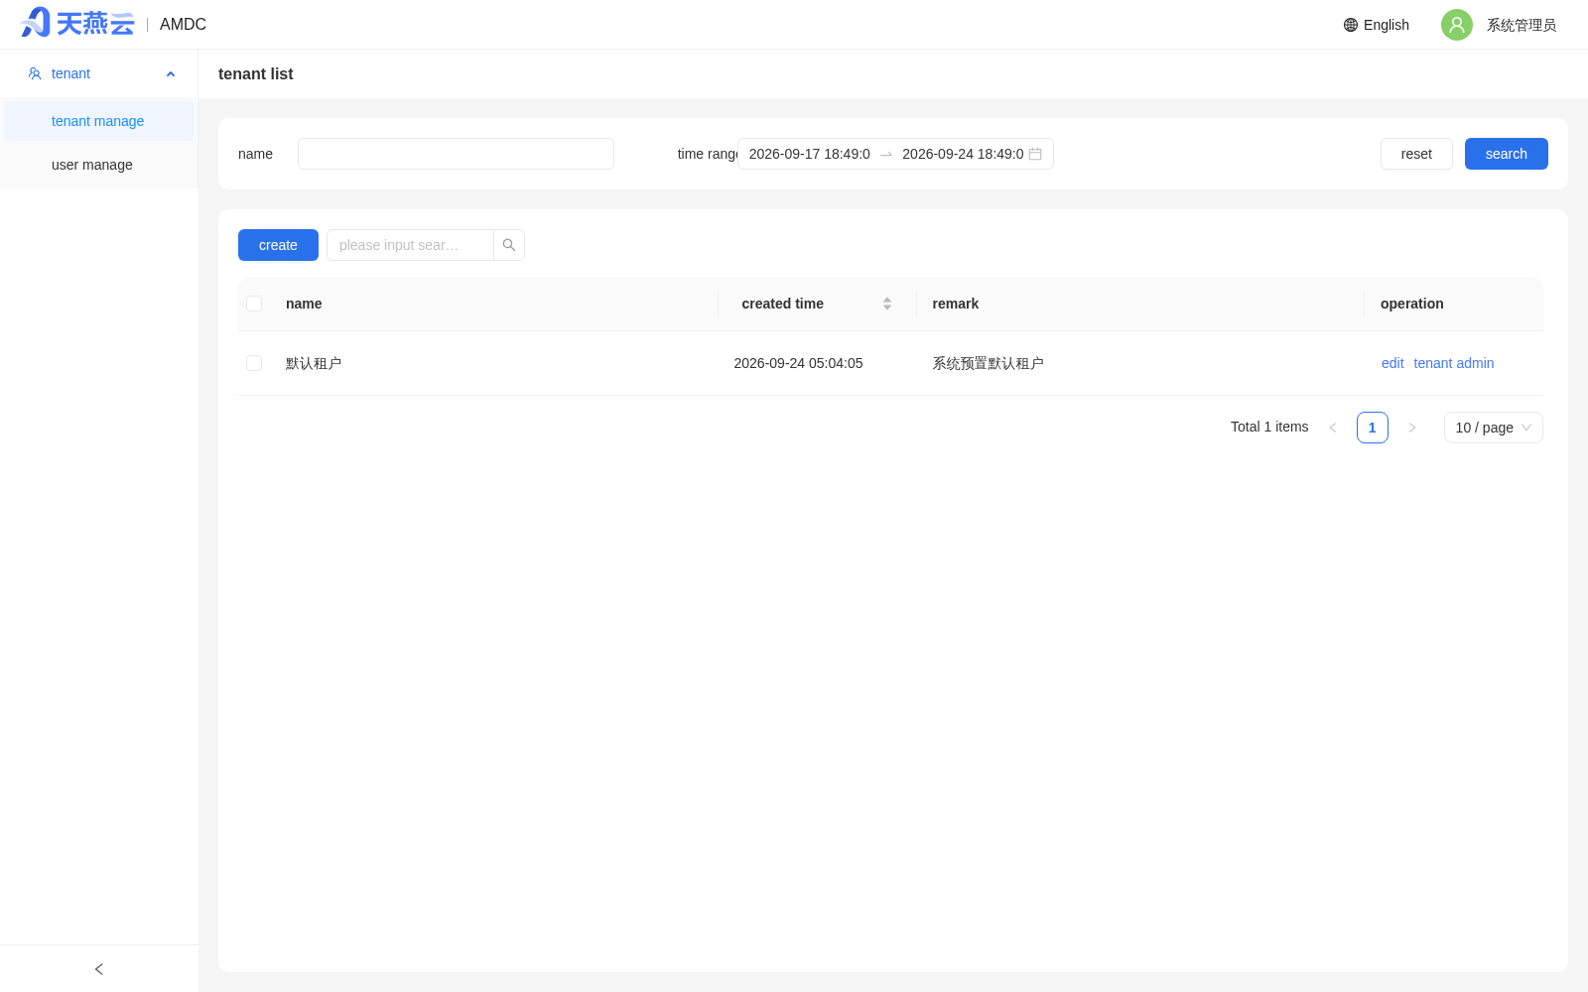This screenshot has height=992, width=1588.
Task: Open the 10 / page dropdown
Action: point(1494,428)
